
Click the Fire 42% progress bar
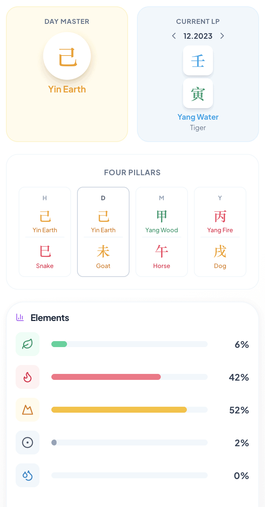(x=129, y=377)
